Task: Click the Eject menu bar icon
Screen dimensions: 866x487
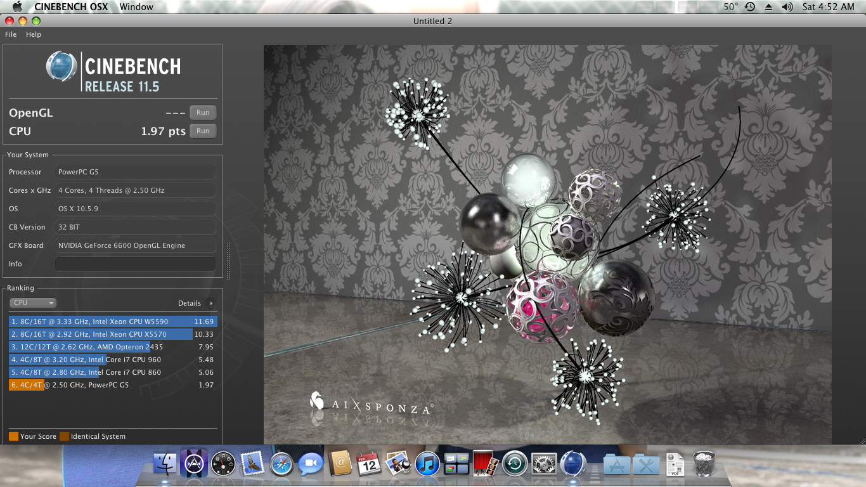Action: tap(769, 7)
